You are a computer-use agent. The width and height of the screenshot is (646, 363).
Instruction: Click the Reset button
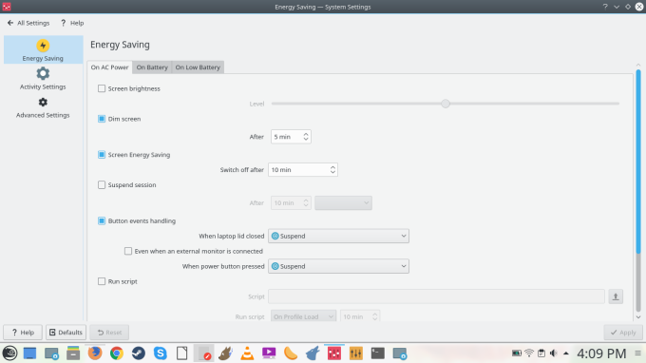click(109, 332)
